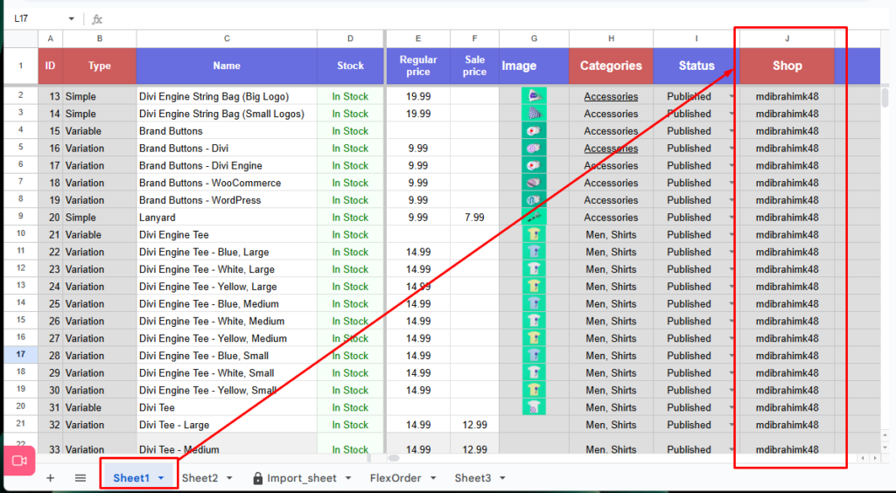Open Accessories link in row 2
896x493 pixels.
pyautogui.click(x=611, y=96)
